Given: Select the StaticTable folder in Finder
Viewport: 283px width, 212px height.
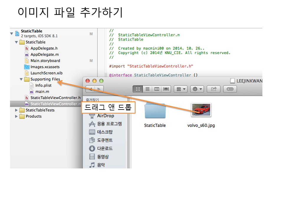Looking at the screenshot, I should [155, 111].
